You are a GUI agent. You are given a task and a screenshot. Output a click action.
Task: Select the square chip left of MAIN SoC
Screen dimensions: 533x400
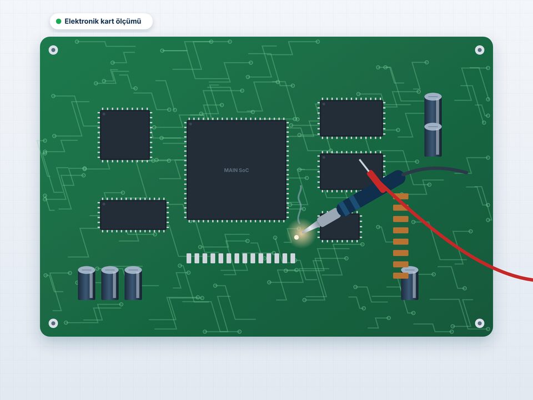(x=125, y=135)
